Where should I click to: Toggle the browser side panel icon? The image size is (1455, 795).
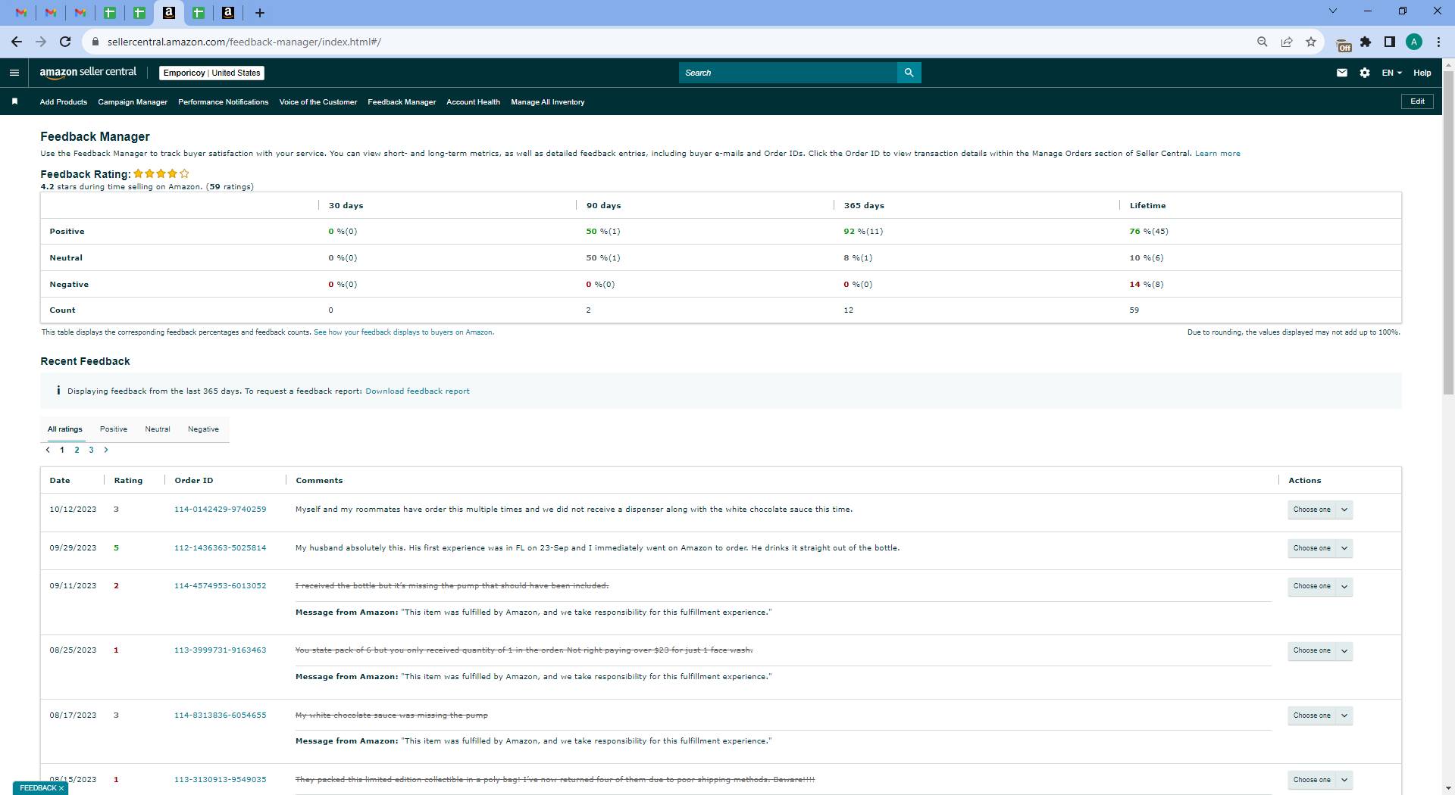coord(1390,42)
